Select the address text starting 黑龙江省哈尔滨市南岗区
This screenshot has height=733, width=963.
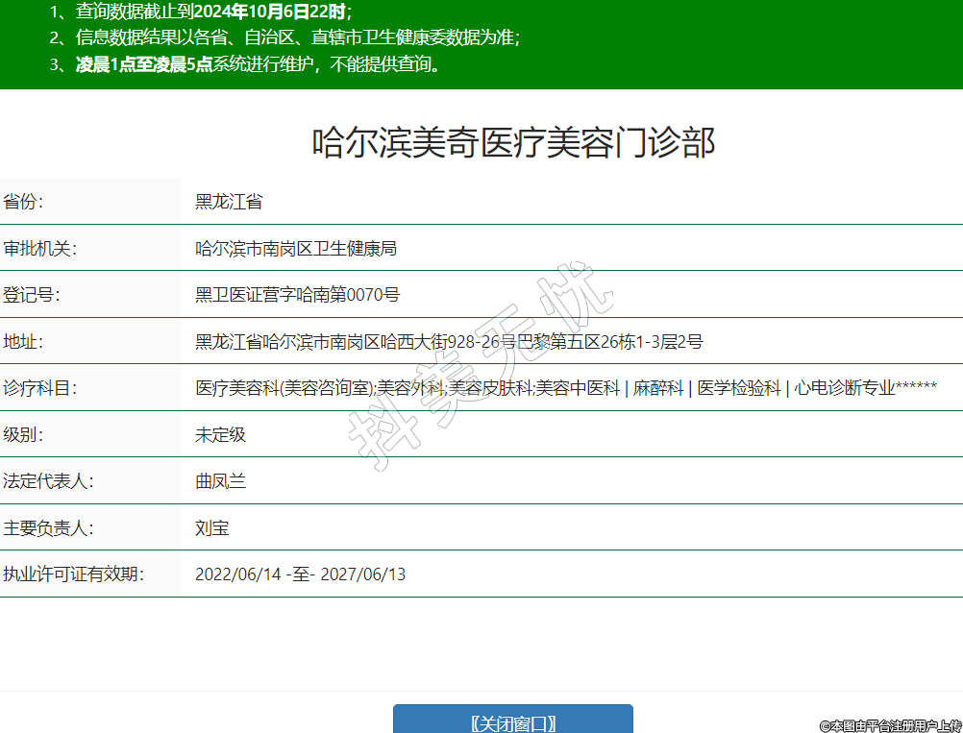[x=449, y=342]
